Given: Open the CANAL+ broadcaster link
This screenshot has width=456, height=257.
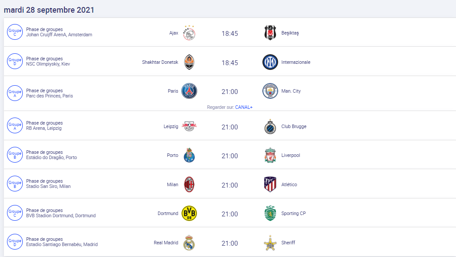Looking at the screenshot, I should [244, 108].
